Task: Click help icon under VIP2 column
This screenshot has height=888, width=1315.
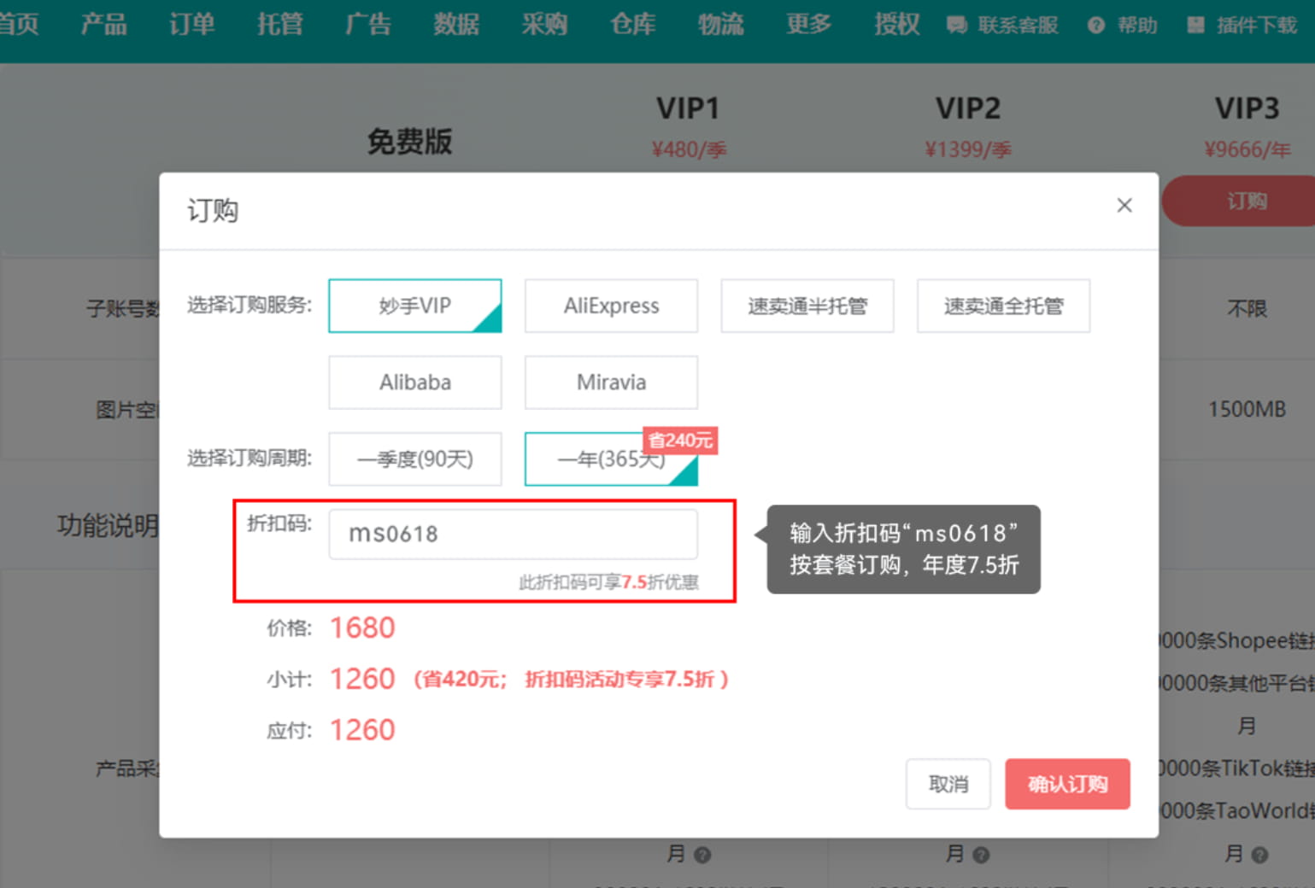Action: (x=981, y=855)
